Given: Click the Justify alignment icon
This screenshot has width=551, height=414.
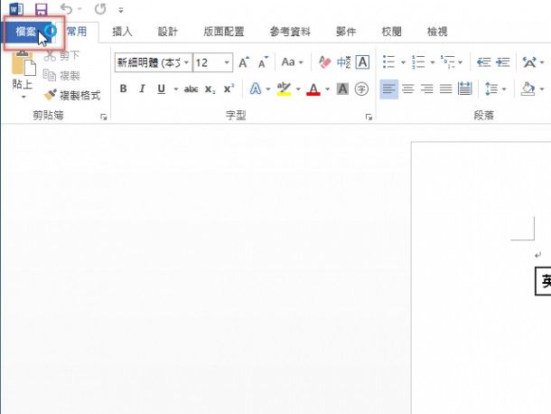Looking at the screenshot, I should click(445, 89).
